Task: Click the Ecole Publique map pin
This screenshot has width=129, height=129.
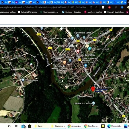Action: (x=23, y=80)
